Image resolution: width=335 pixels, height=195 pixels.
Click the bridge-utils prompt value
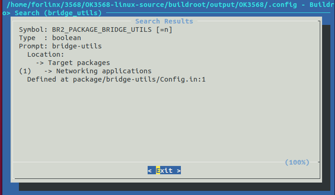77,46
